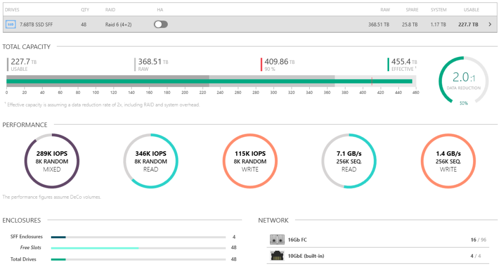Expand the 7.68TB SSD row chevron
This screenshot has height=267, width=501.
(x=490, y=24)
